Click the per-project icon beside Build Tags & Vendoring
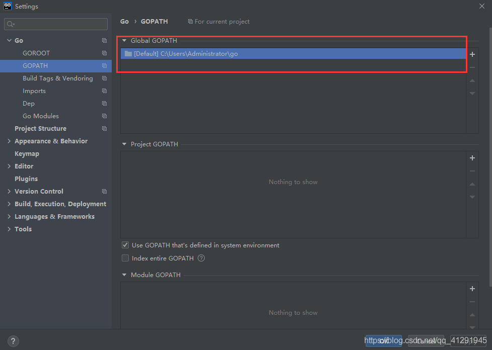The height and width of the screenshot is (350, 492). 104,78
